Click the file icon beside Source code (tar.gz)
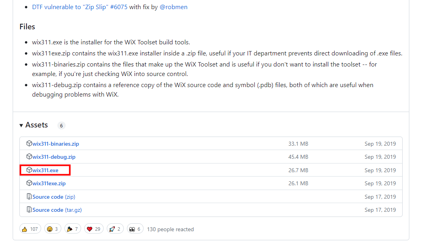Image resolution: width=422 pixels, height=249 pixels. [x=29, y=209]
